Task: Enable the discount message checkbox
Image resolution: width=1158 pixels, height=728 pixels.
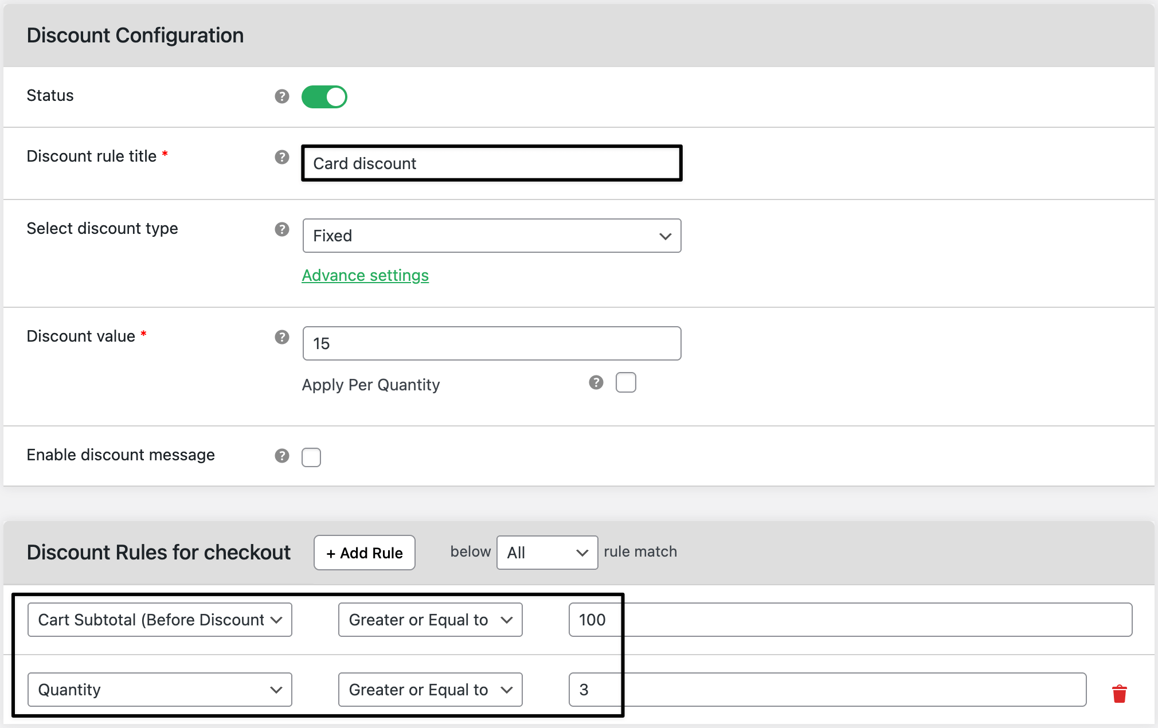Action: pyautogui.click(x=311, y=457)
